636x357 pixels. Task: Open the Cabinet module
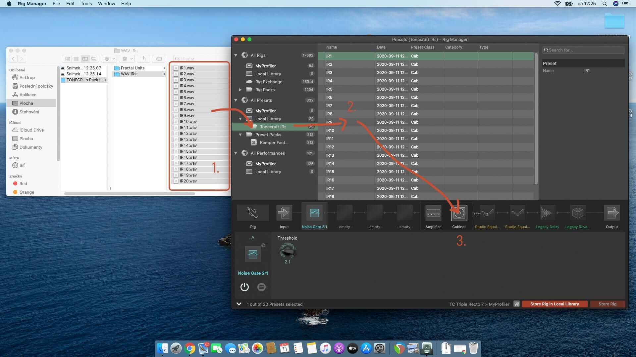(459, 213)
